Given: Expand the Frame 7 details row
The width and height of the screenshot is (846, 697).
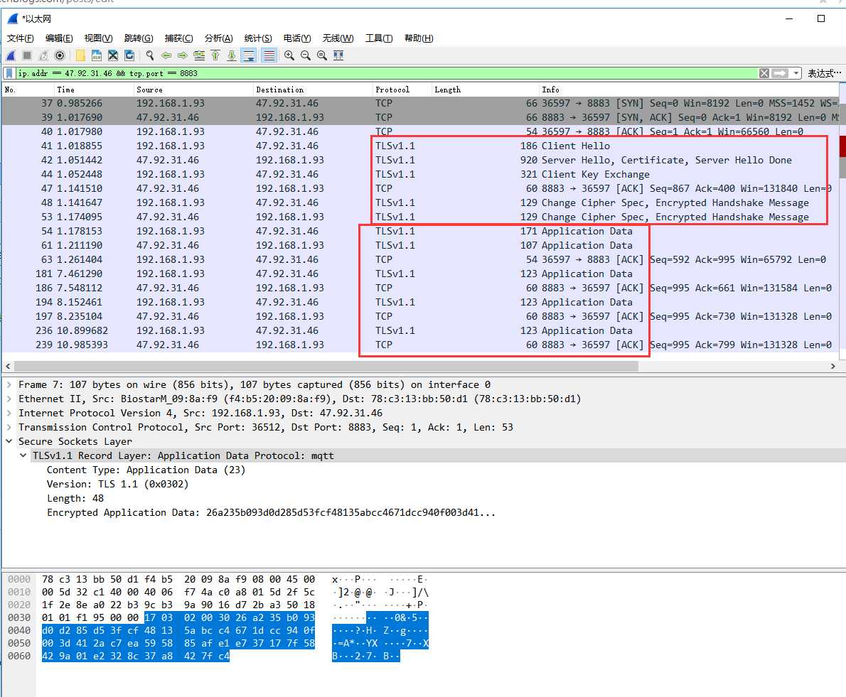Looking at the screenshot, I should pyautogui.click(x=9, y=384).
